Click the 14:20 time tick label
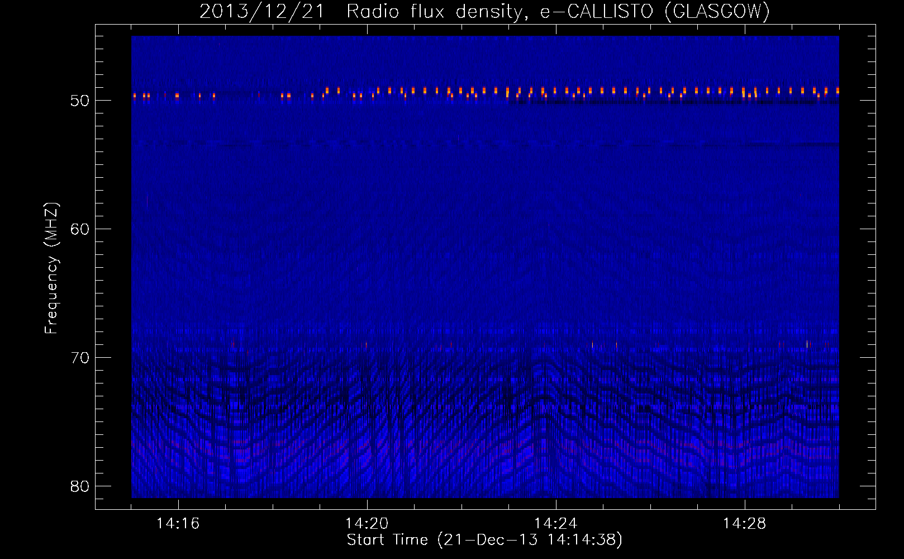This screenshot has height=559, width=904. [x=367, y=524]
